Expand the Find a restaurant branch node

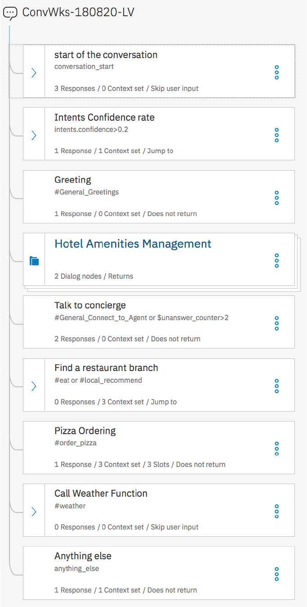pyautogui.click(x=34, y=386)
